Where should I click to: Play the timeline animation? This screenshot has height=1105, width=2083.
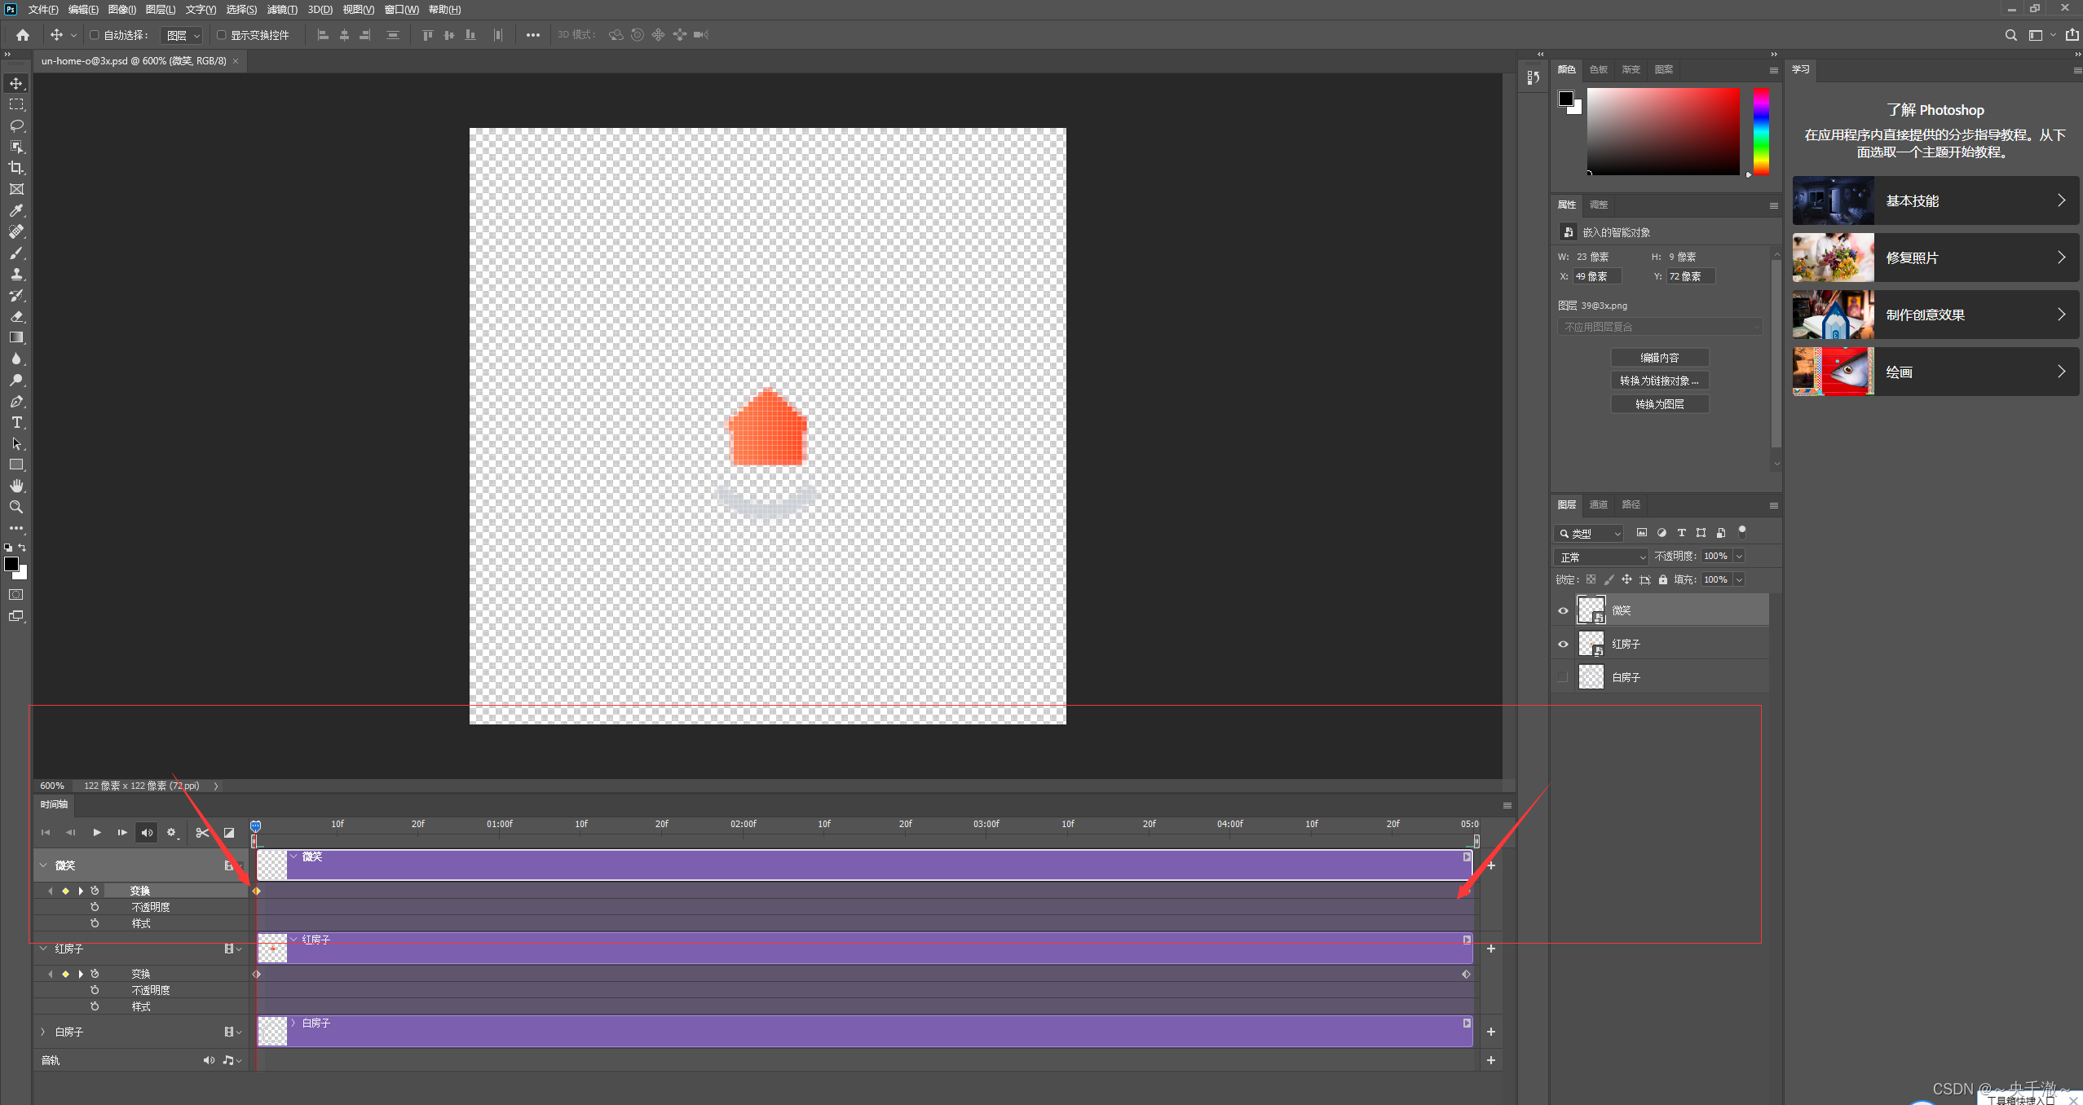[97, 832]
